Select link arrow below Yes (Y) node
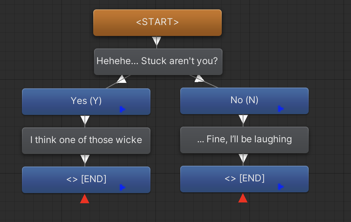 (x=85, y=120)
